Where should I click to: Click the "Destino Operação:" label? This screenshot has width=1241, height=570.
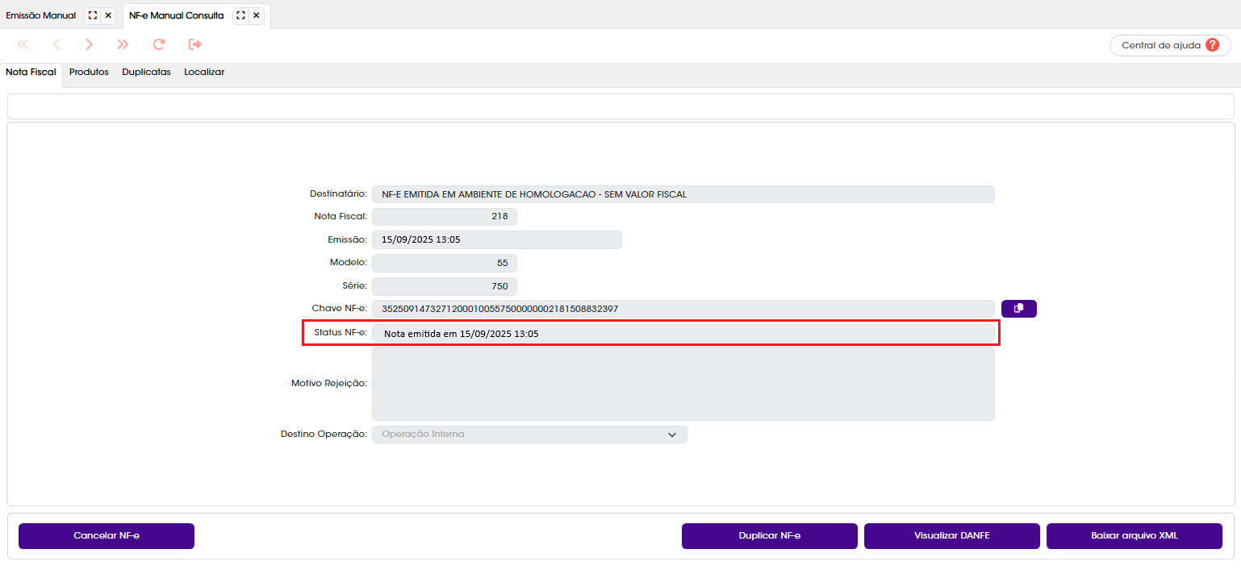click(x=324, y=435)
